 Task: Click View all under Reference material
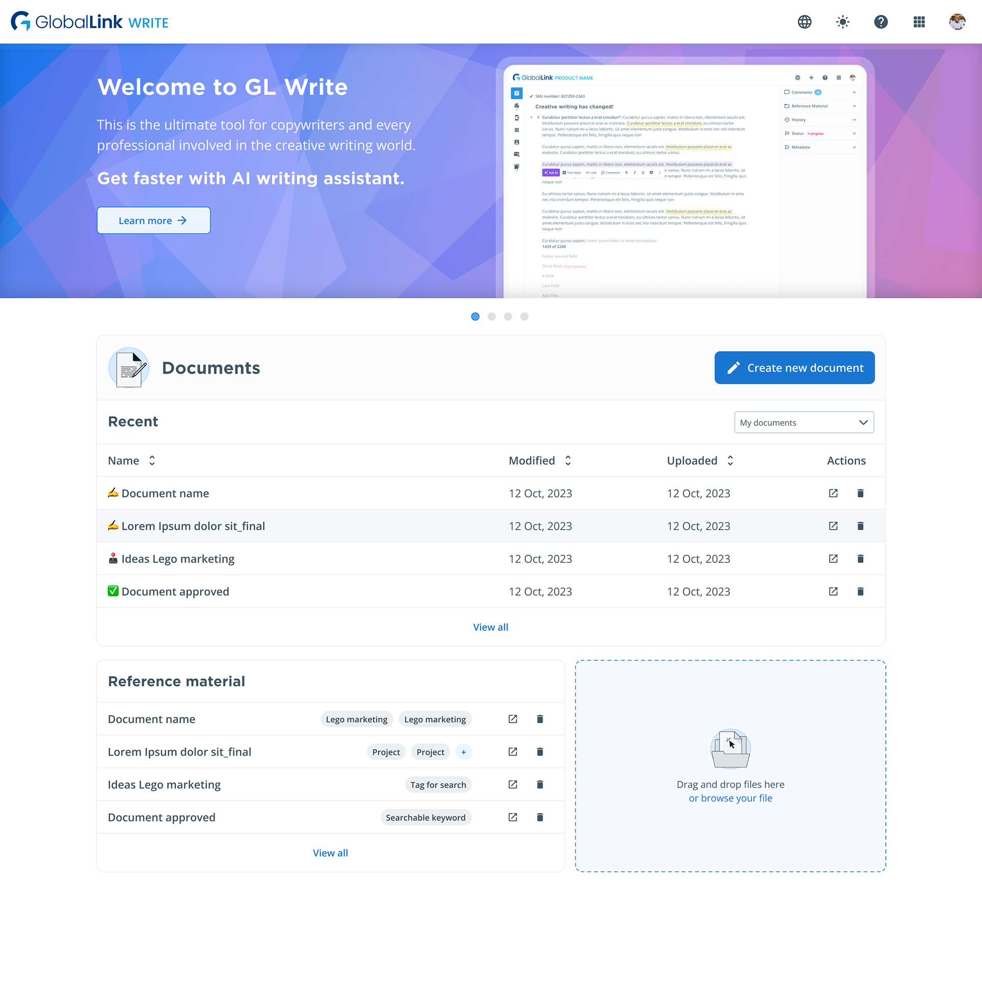(330, 853)
